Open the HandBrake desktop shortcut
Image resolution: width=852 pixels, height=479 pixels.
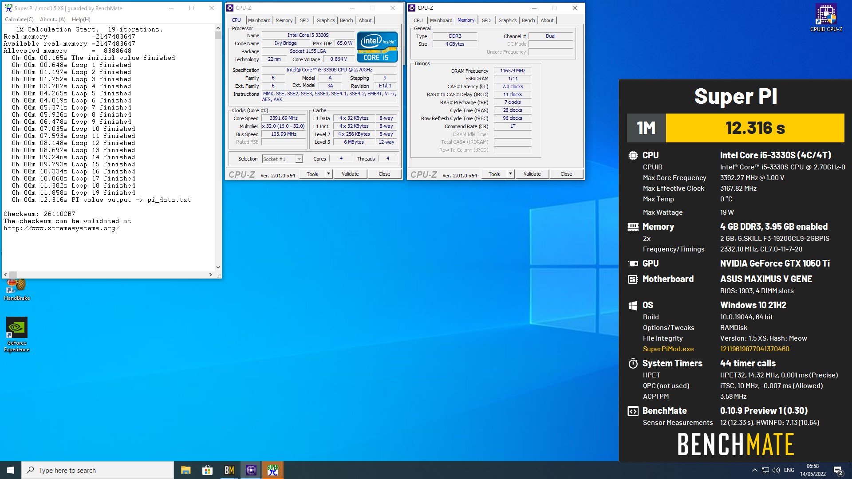point(17,289)
